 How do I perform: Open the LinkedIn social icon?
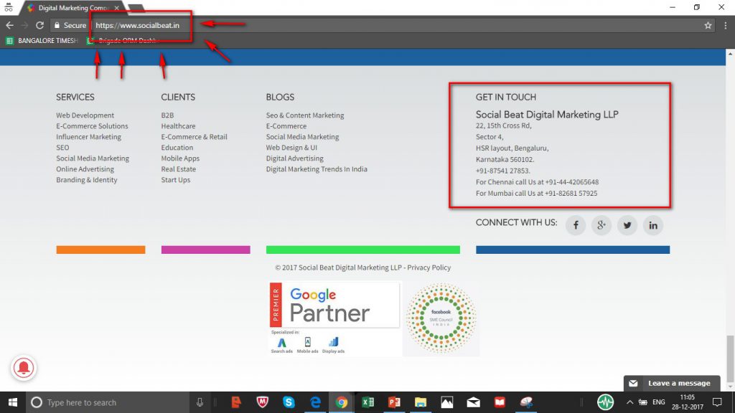(653, 225)
